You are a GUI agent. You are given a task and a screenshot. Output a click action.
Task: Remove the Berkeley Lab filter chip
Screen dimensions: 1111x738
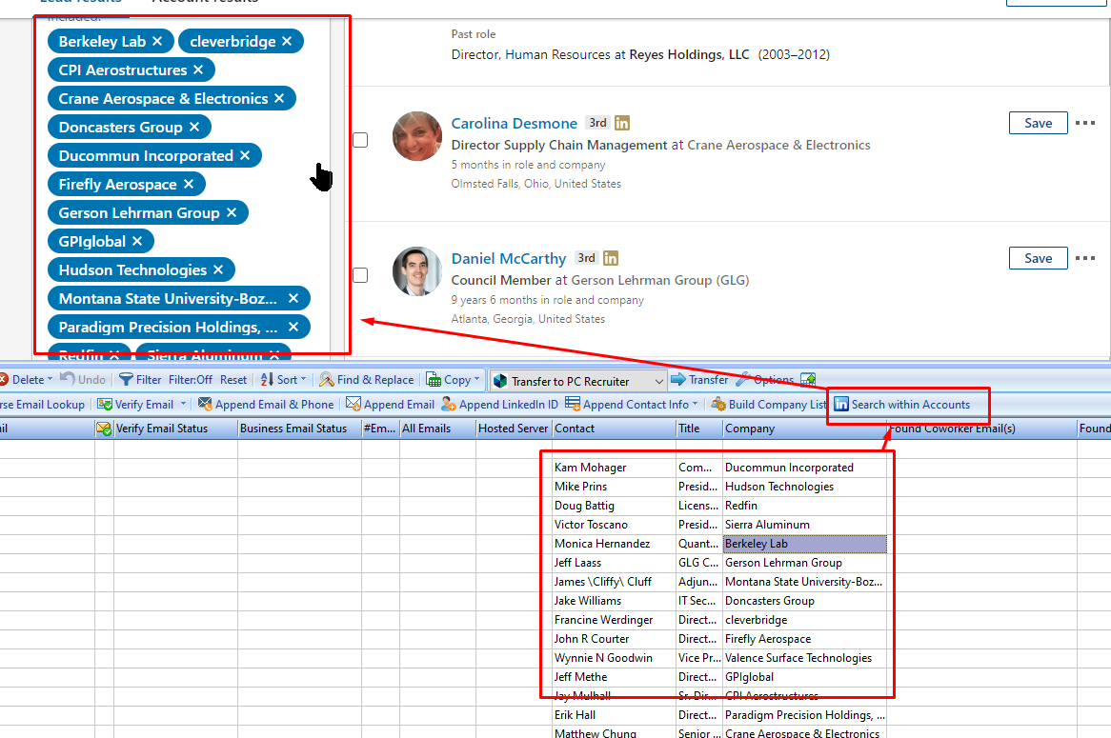click(x=157, y=41)
